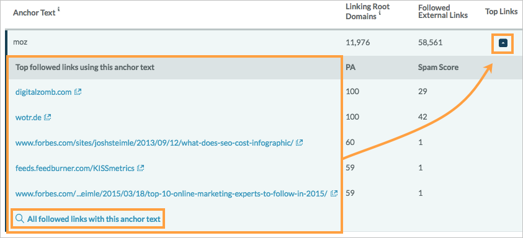Select the Top Links column header
Viewport: 523px width, 238px height.
[501, 12]
